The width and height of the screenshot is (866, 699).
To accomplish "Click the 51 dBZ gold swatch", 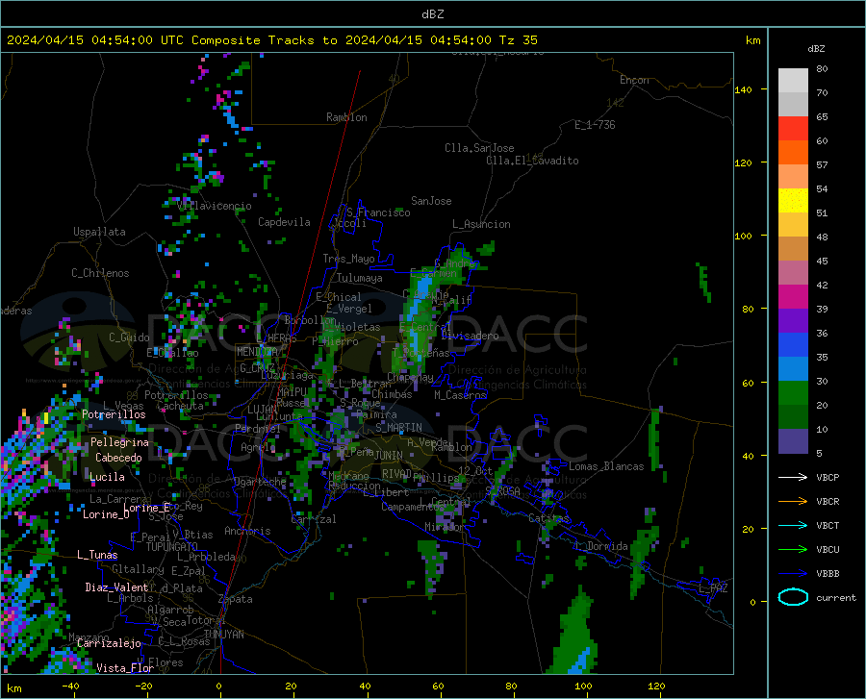I will click(x=793, y=225).
